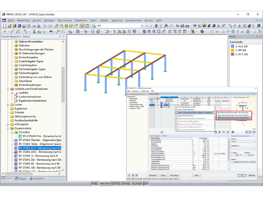Switch to the Zeigen navigator tab
This screenshot has height=197, width=263.
click(x=21, y=179)
